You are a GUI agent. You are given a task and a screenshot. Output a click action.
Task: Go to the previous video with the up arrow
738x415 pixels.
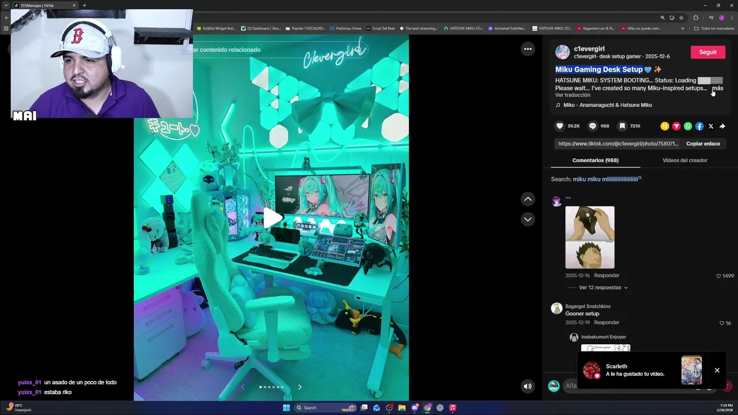point(528,199)
